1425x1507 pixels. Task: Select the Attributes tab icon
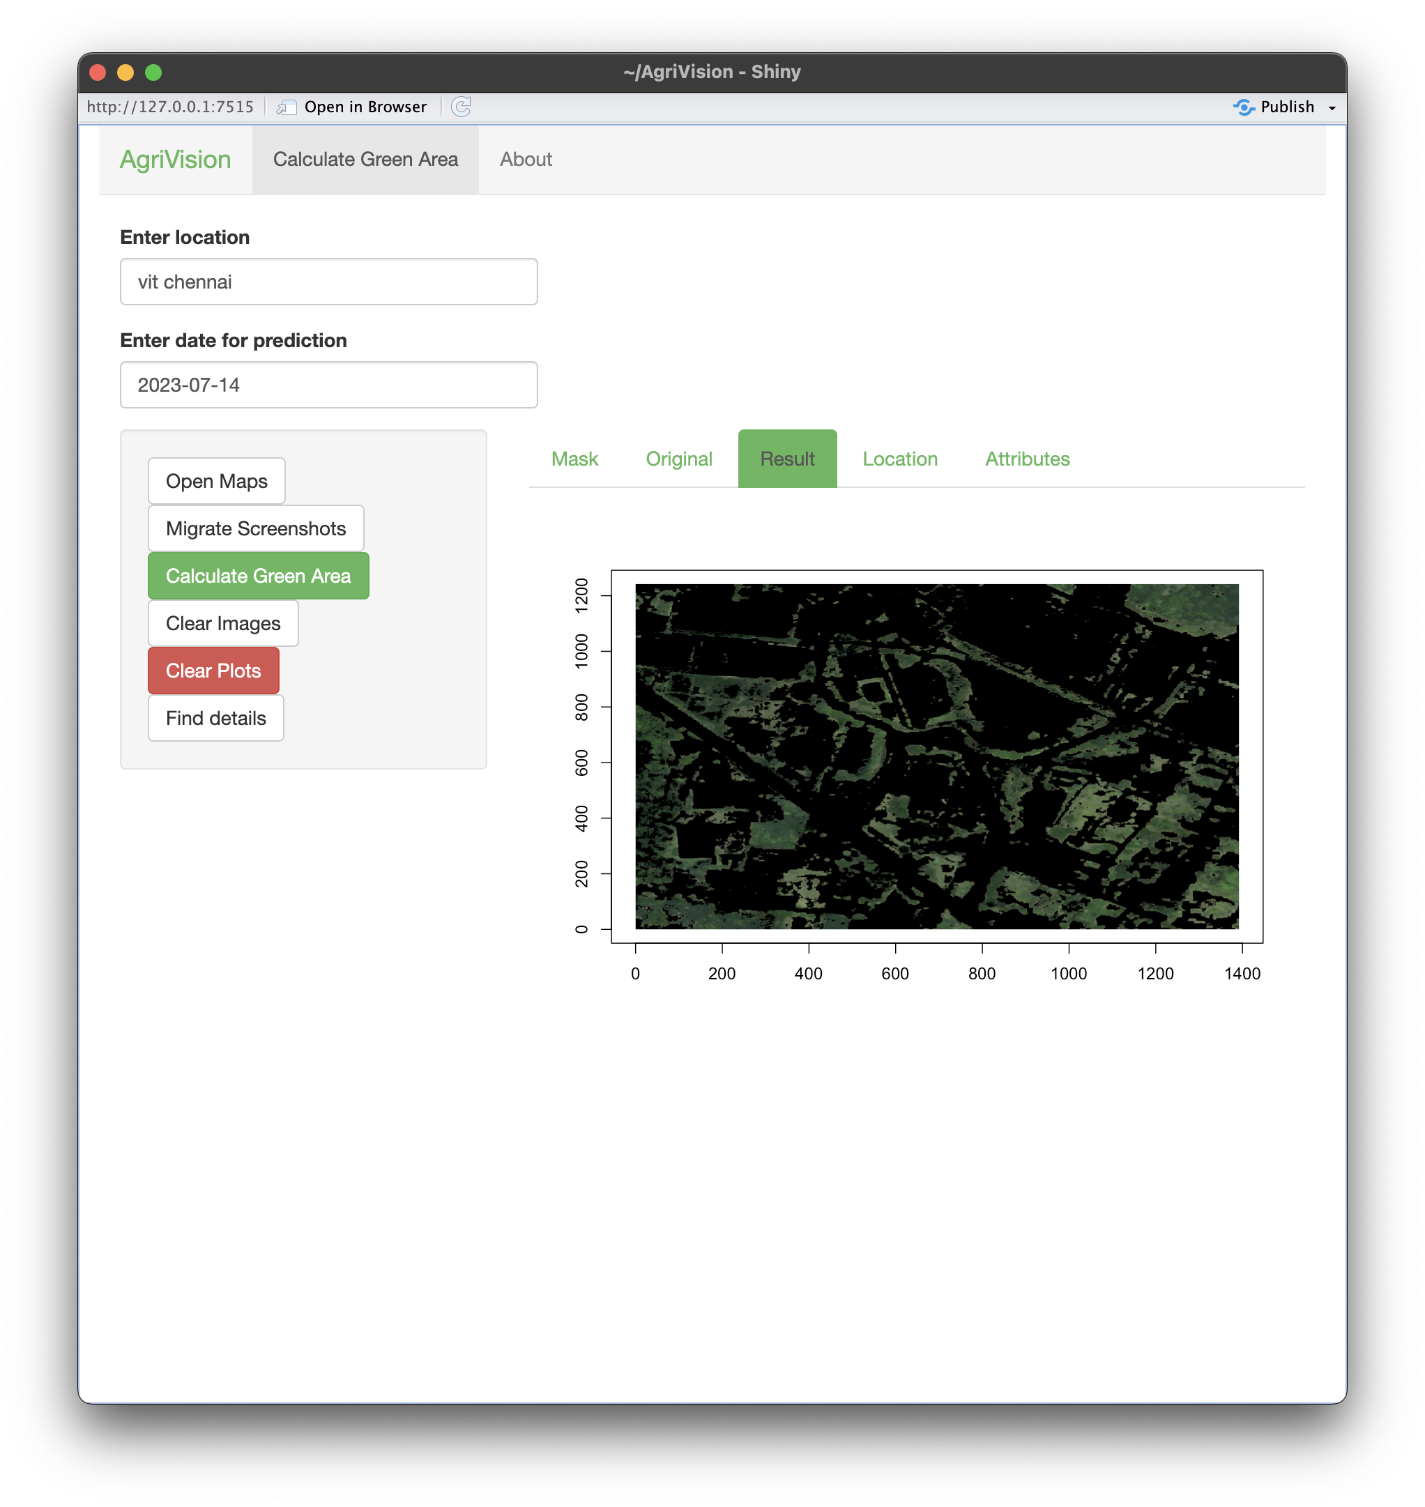pyautogui.click(x=1026, y=458)
